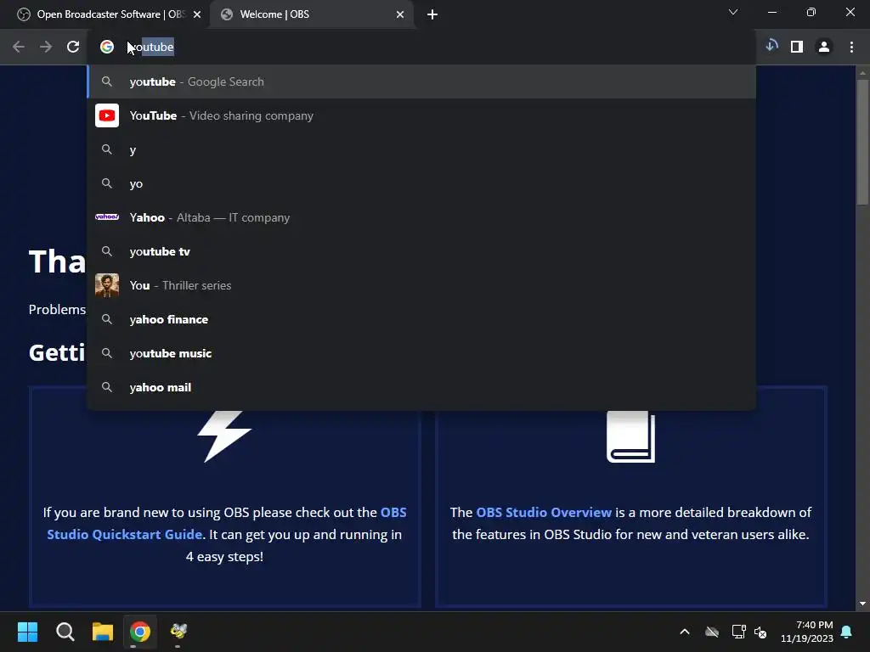This screenshot has height=652, width=870.
Task: Open Windows taskbar search
Action: pyautogui.click(x=65, y=632)
